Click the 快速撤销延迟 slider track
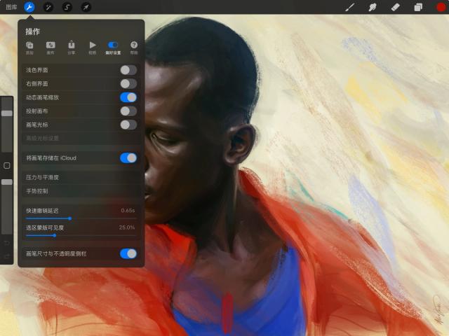The image size is (449, 336). tap(81, 218)
